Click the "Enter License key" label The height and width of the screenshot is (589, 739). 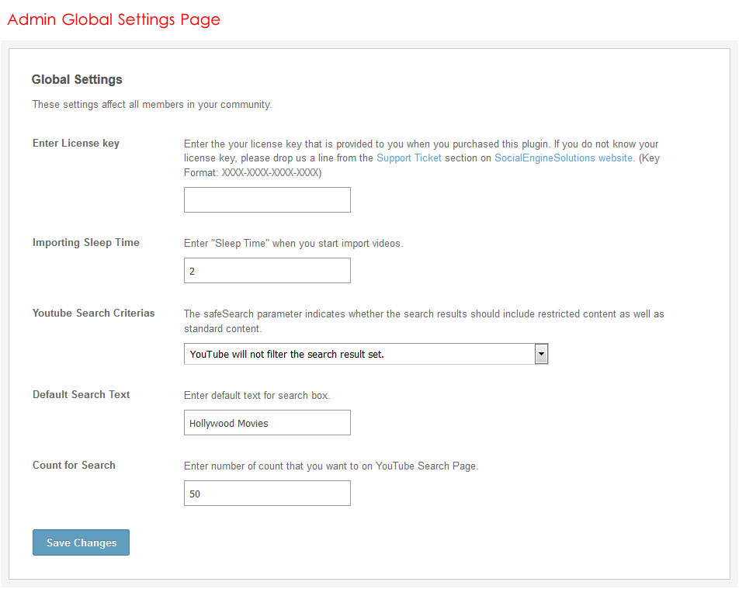click(x=76, y=143)
